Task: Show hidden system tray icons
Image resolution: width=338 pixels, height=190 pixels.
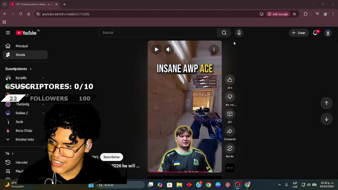Action: pyautogui.click(x=279, y=185)
